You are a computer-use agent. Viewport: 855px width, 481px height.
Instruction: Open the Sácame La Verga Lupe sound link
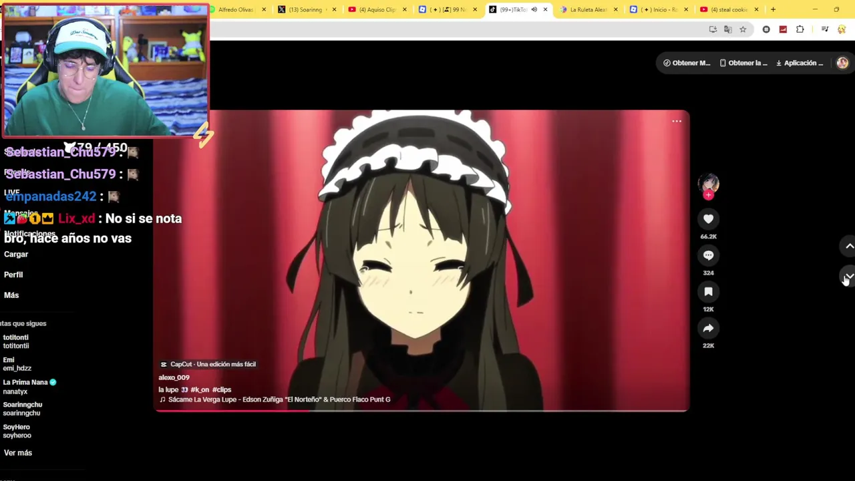click(x=275, y=399)
